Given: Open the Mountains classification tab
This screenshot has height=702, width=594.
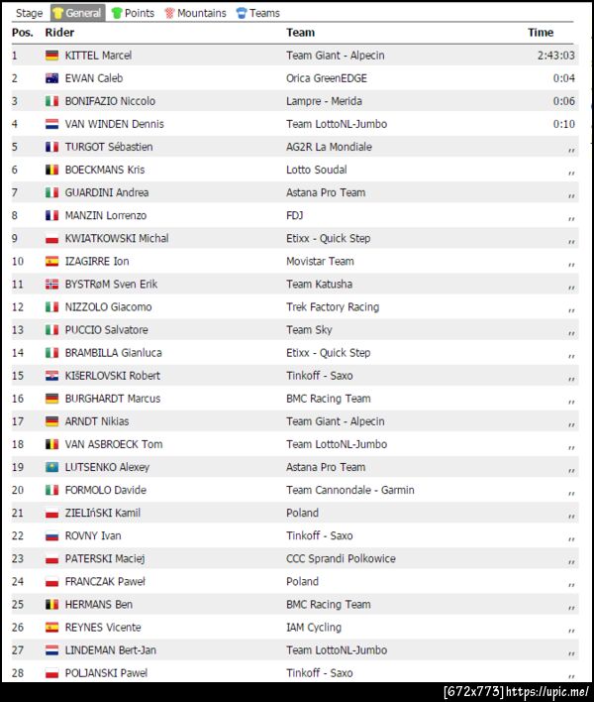Looking at the screenshot, I should coord(201,13).
